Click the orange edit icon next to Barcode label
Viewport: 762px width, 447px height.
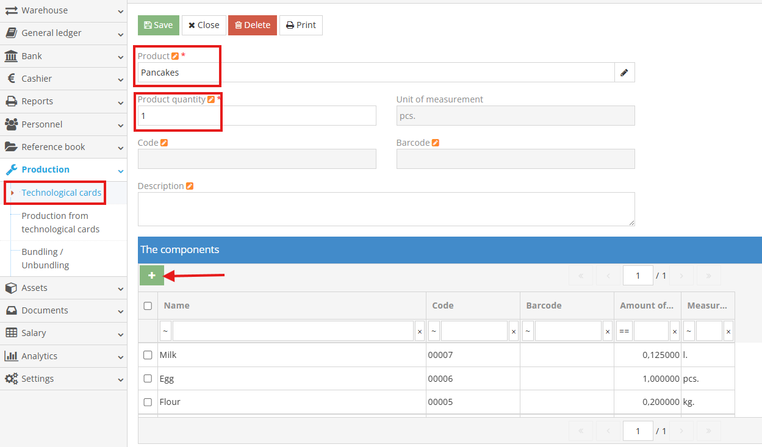click(436, 143)
